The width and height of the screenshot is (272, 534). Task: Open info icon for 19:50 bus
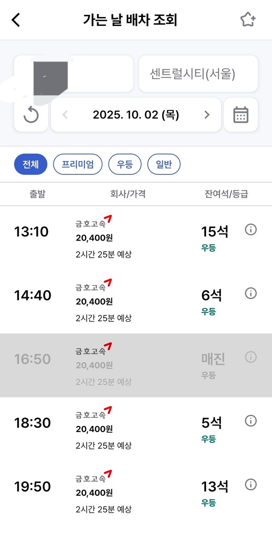pyautogui.click(x=251, y=485)
